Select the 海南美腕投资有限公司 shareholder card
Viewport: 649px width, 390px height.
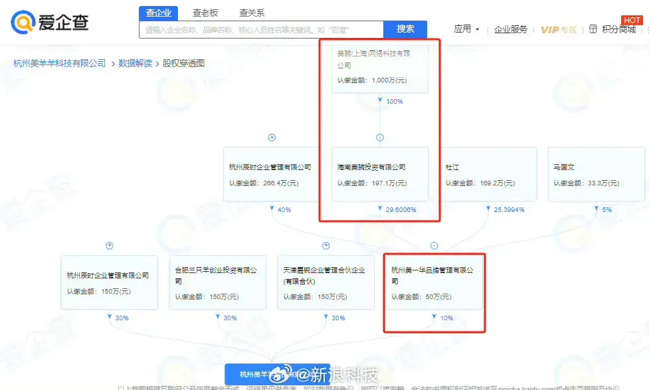[x=380, y=174]
